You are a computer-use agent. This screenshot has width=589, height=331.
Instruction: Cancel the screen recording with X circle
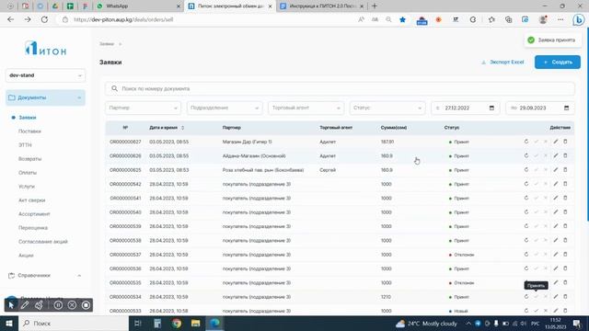(x=72, y=305)
